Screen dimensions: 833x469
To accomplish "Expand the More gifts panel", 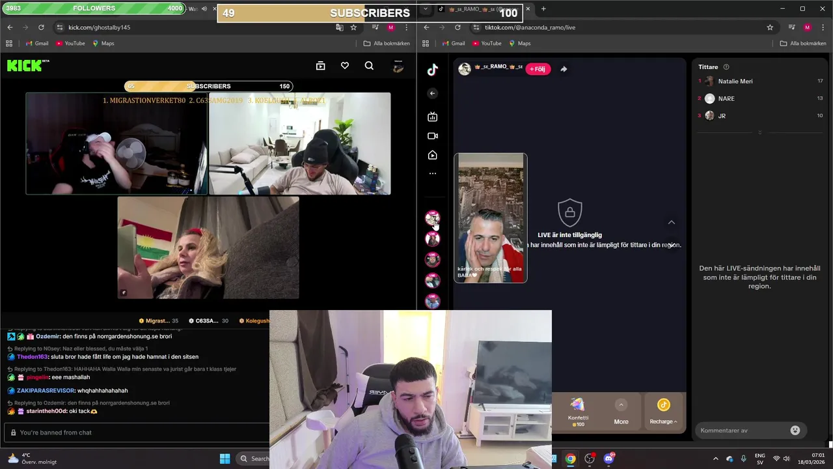I will (x=621, y=412).
